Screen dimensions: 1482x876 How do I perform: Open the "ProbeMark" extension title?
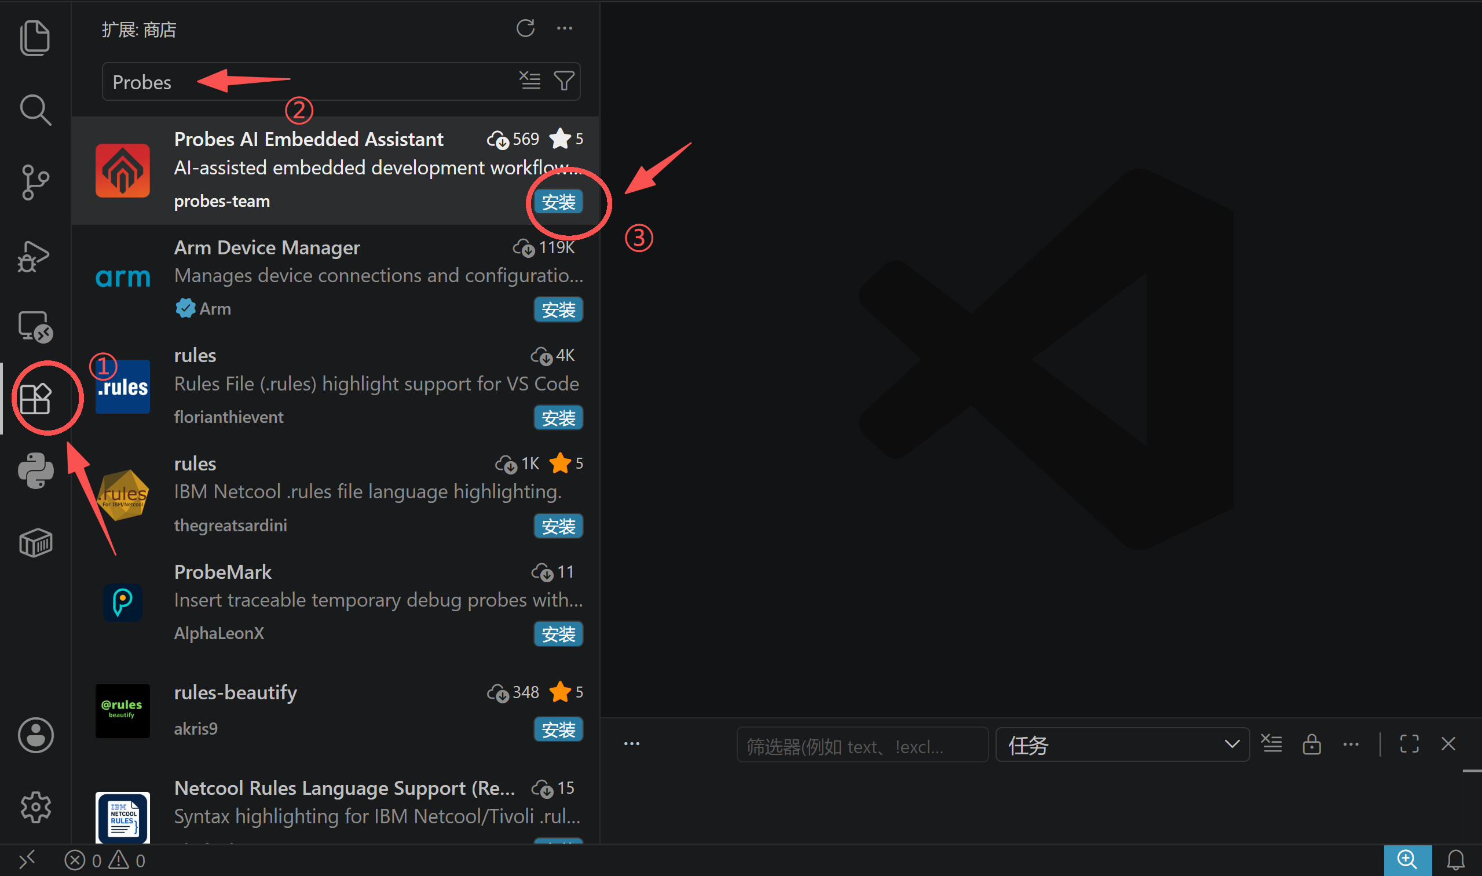pyautogui.click(x=223, y=572)
